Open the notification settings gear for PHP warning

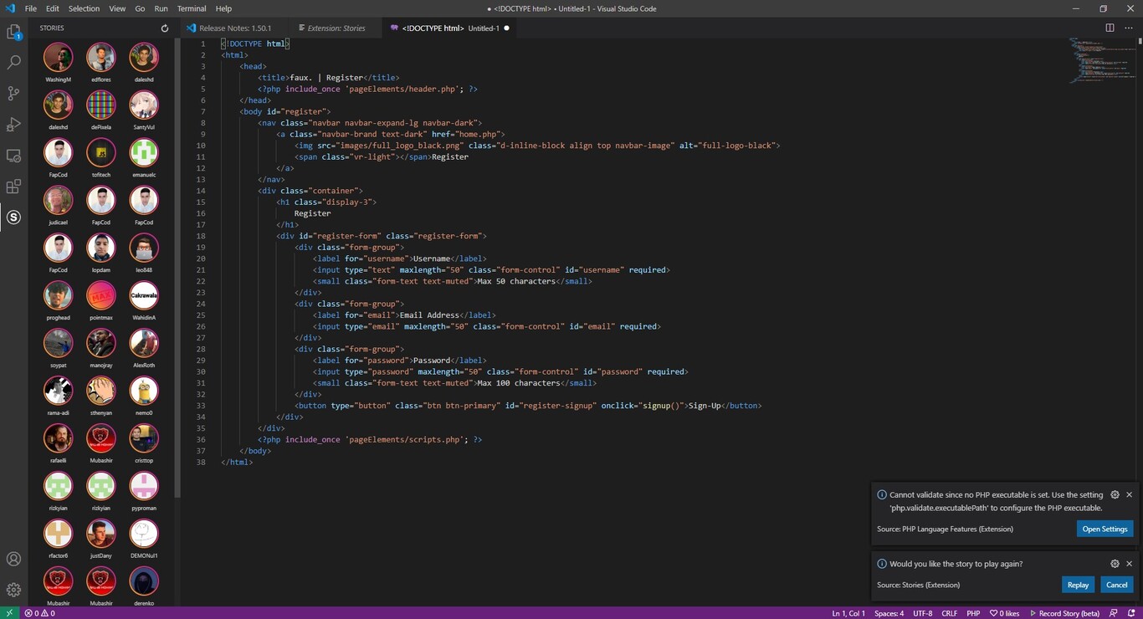click(1115, 494)
